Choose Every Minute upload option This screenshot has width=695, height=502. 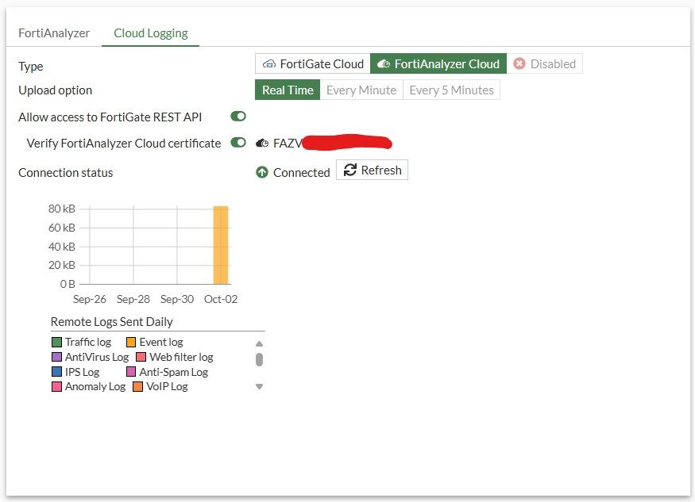[x=361, y=90]
